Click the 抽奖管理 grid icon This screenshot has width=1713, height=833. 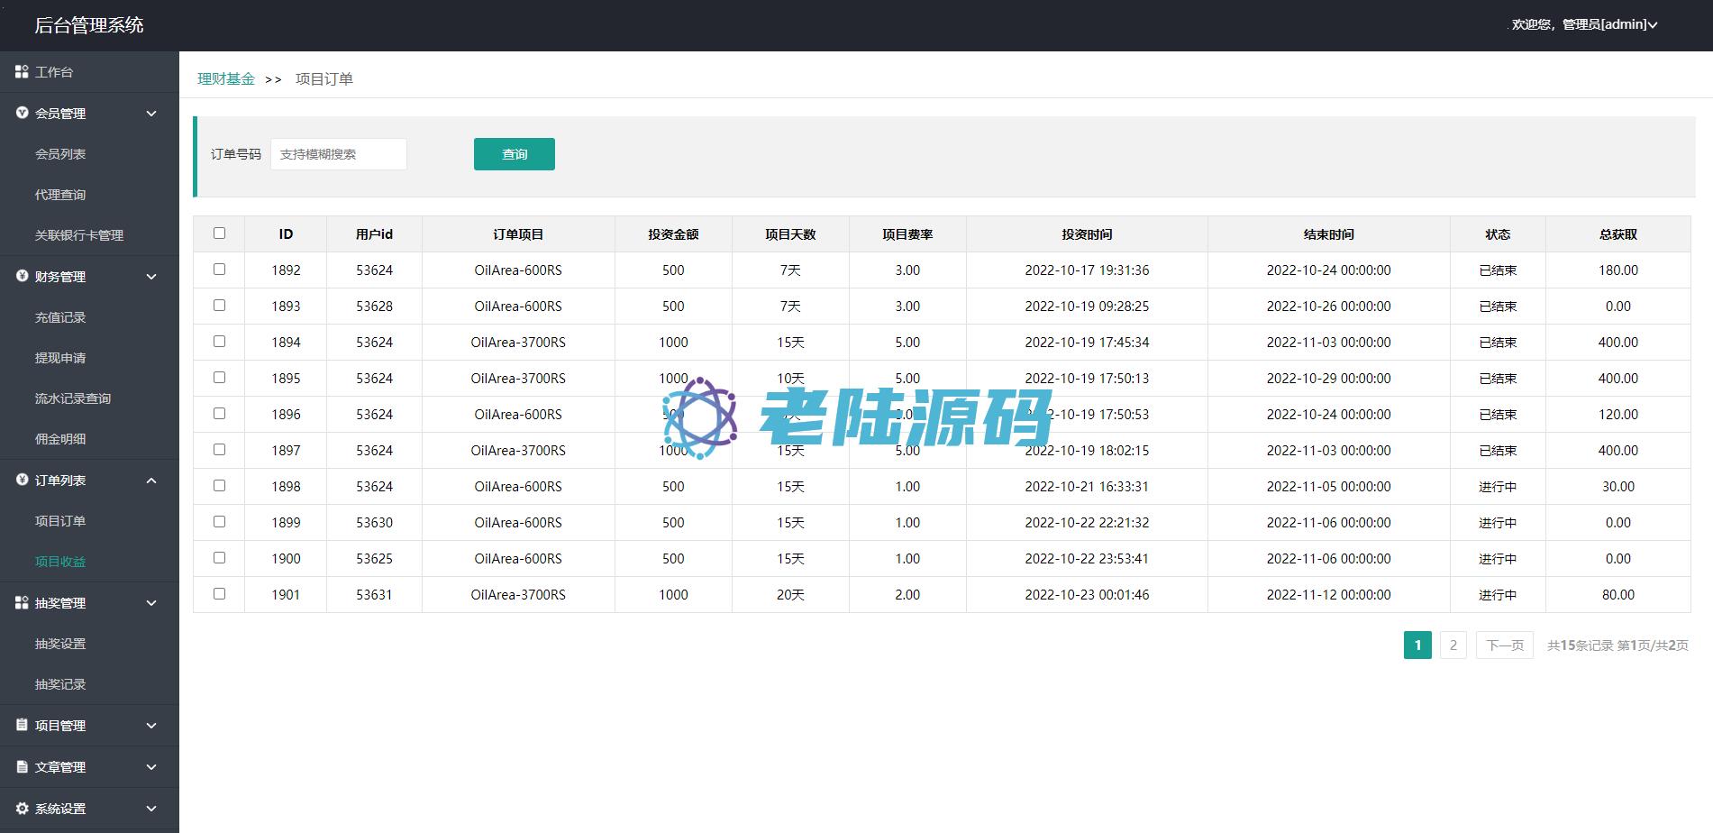(22, 602)
